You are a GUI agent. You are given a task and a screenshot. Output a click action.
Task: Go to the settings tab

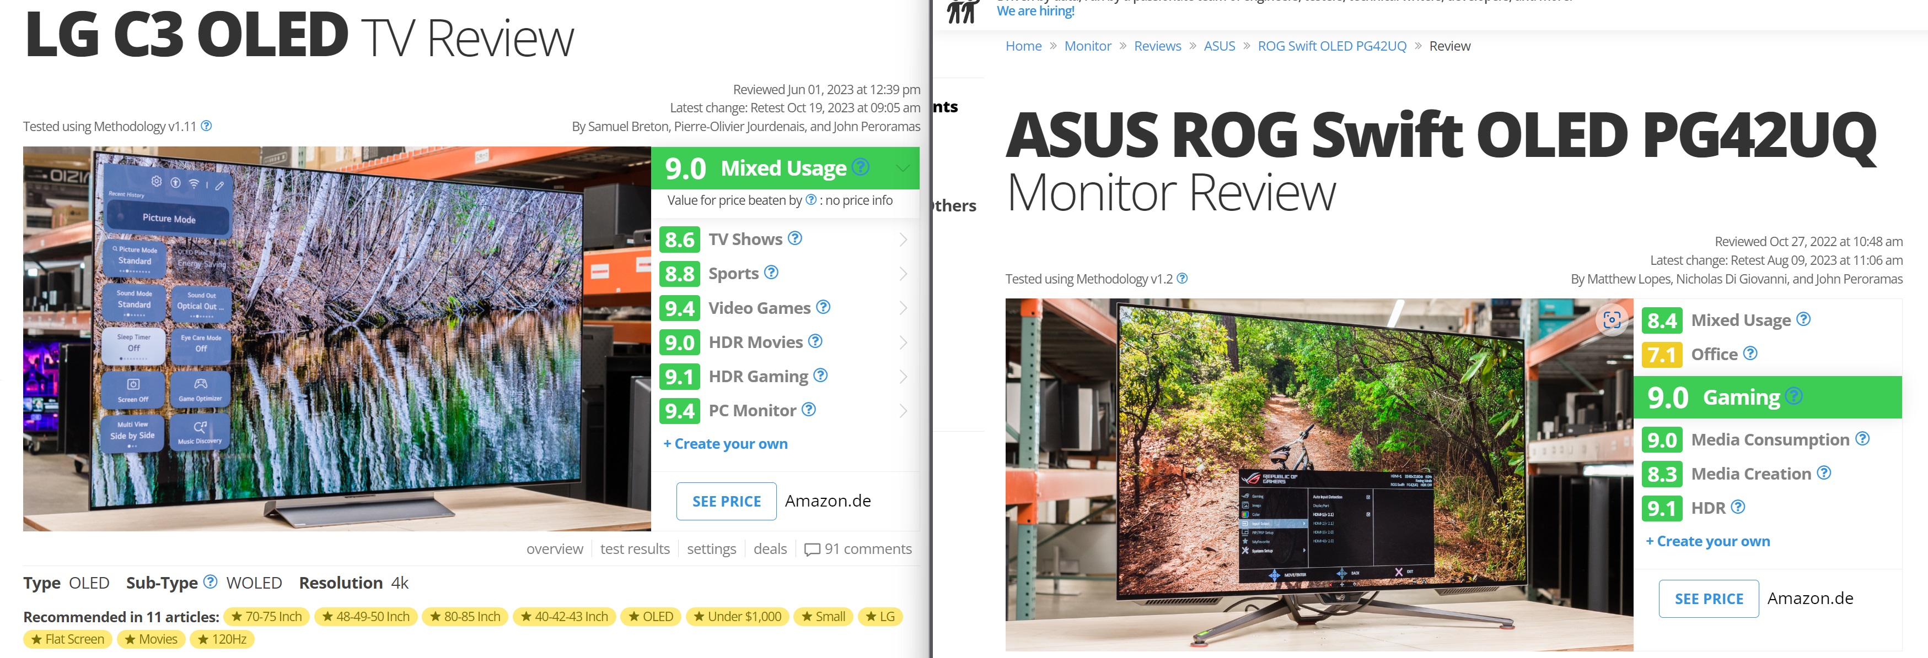click(711, 549)
